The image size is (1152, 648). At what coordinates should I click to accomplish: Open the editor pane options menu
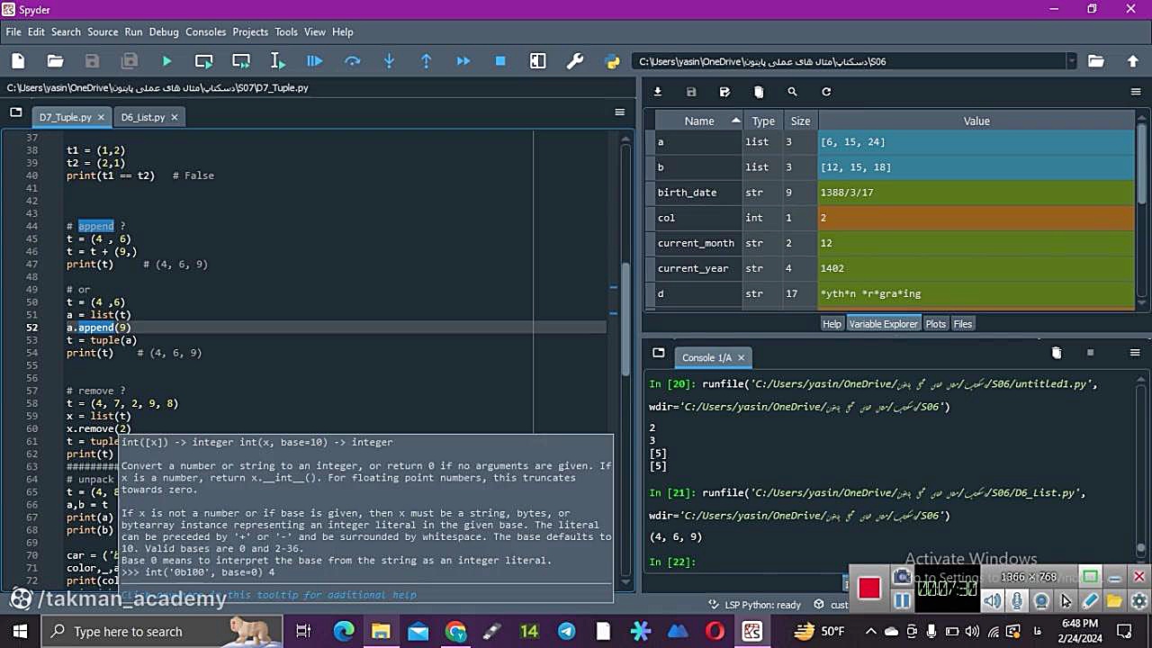(x=619, y=112)
